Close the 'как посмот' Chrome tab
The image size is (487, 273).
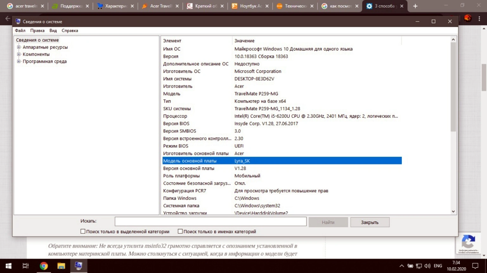(x=357, y=6)
